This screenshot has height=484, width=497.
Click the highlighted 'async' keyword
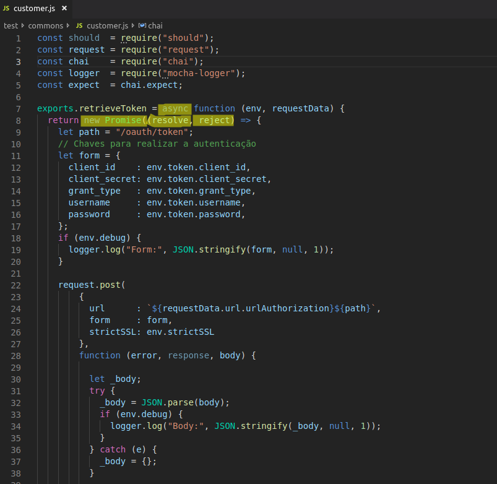[175, 109]
